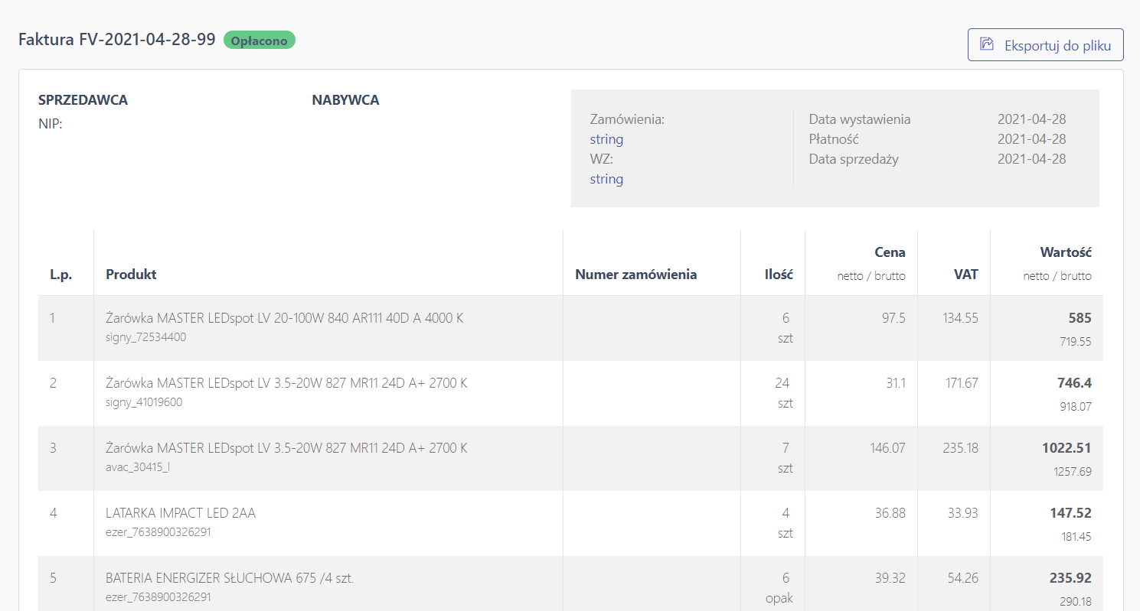Select the AR111 40D 4000 K bulb row
The width and height of the screenshot is (1140, 611).
click(570, 328)
